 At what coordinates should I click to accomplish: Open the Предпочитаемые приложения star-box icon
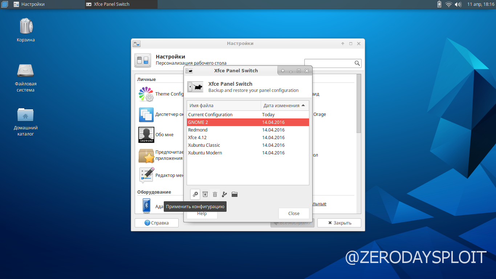(146, 155)
